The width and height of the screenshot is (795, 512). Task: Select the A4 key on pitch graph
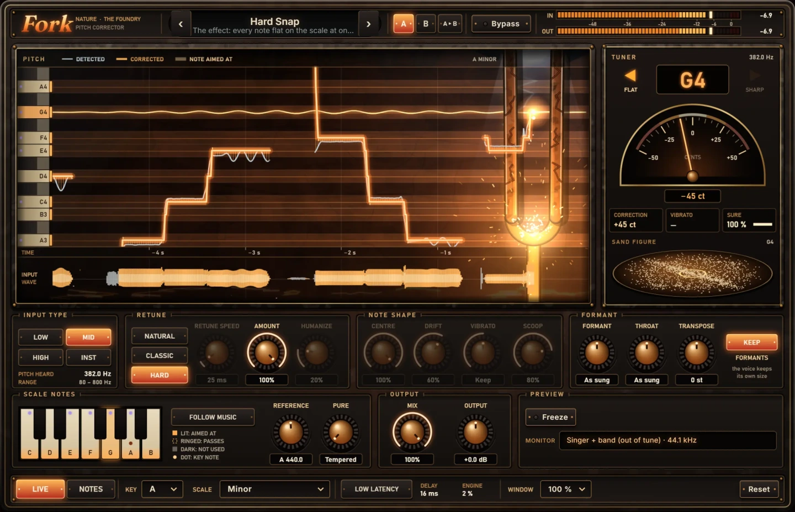34,87
